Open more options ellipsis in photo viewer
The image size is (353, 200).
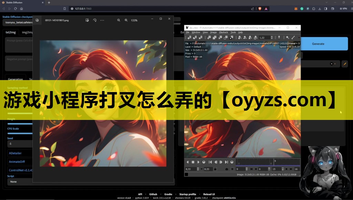(x=102, y=20)
